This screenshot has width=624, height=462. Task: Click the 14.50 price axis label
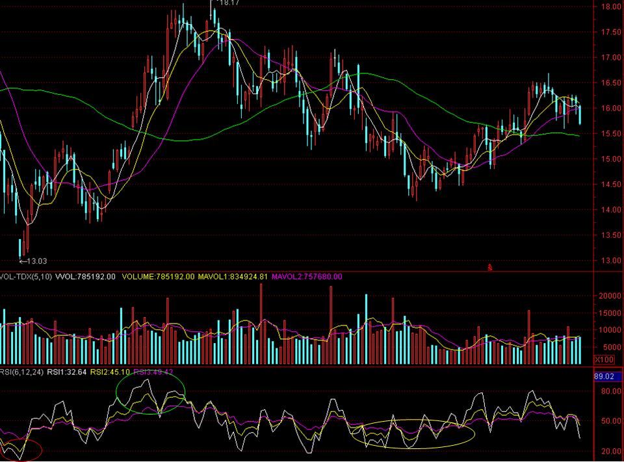pos(611,185)
